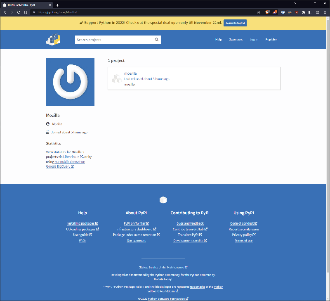Toggle the browser sidebar panel icon
The width and height of the screenshot is (330, 301).
[311, 12]
